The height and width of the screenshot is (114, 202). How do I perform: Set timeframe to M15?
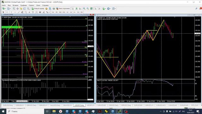(x=60, y=12)
